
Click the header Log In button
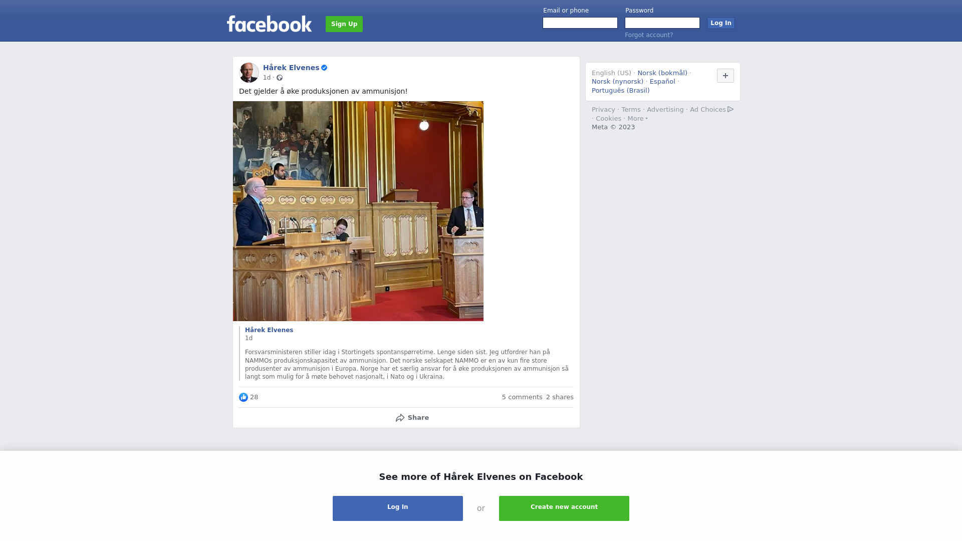(721, 23)
